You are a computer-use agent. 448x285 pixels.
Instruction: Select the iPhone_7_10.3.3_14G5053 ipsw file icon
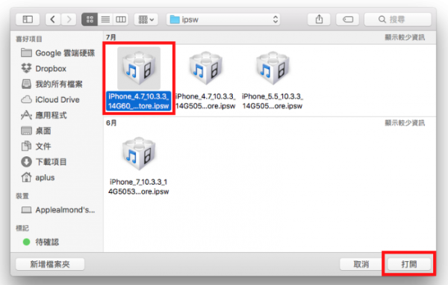[x=139, y=153]
